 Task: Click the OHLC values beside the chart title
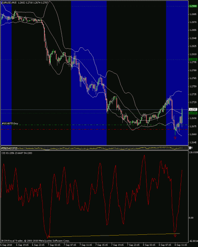tap(33, 3)
